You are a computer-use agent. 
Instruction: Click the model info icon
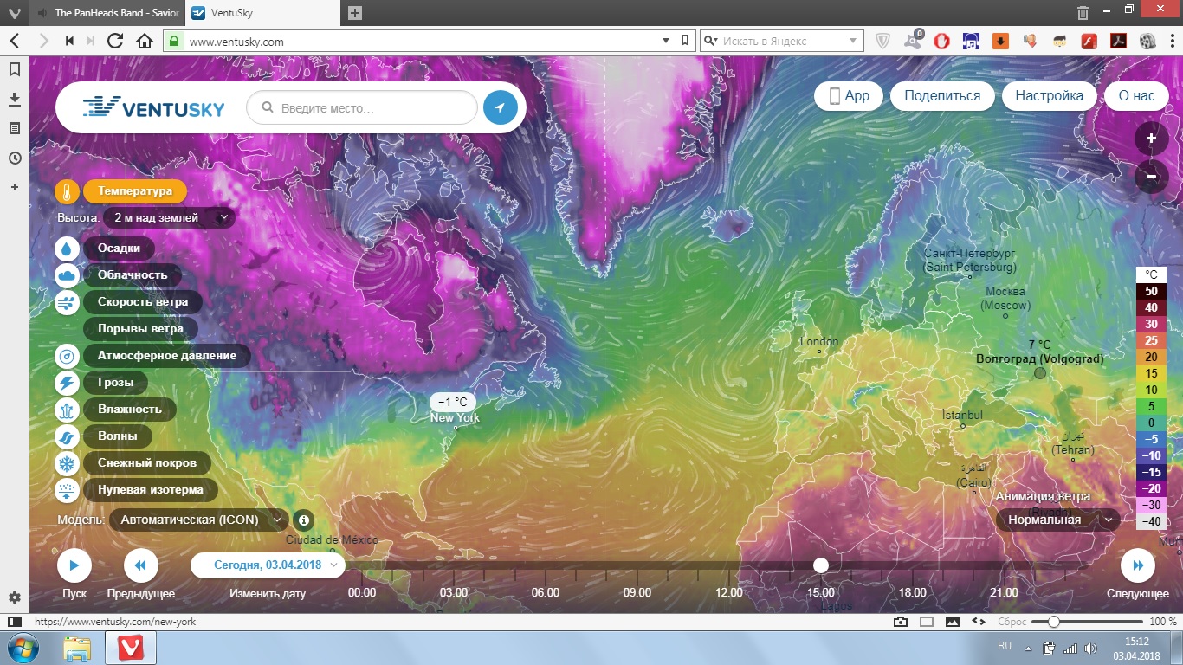pos(303,520)
